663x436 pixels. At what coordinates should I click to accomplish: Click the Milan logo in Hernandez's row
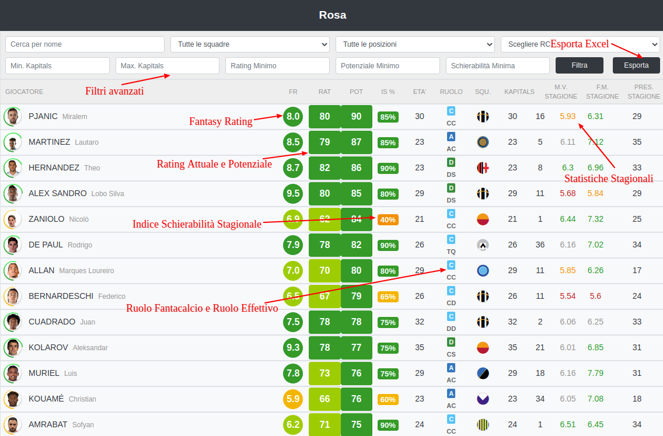tap(483, 168)
